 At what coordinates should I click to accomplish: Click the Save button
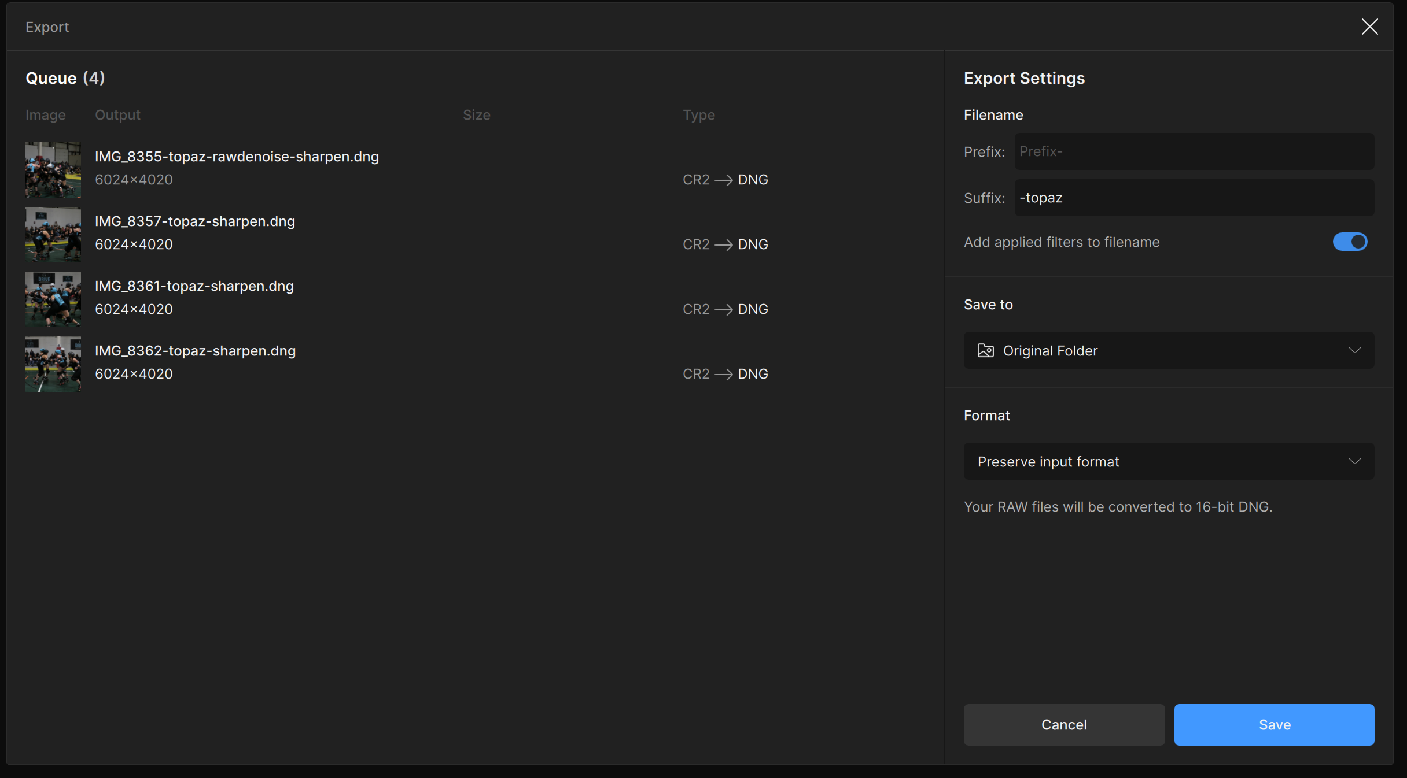[x=1274, y=724]
